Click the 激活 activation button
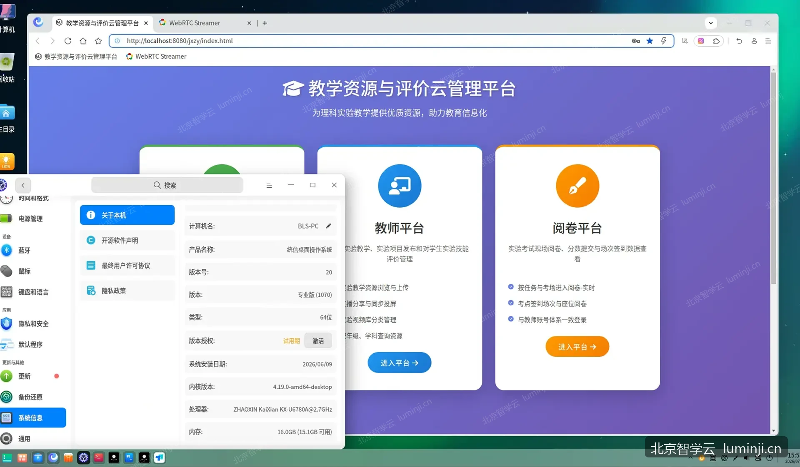800x467 pixels. (x=318, y=341)
